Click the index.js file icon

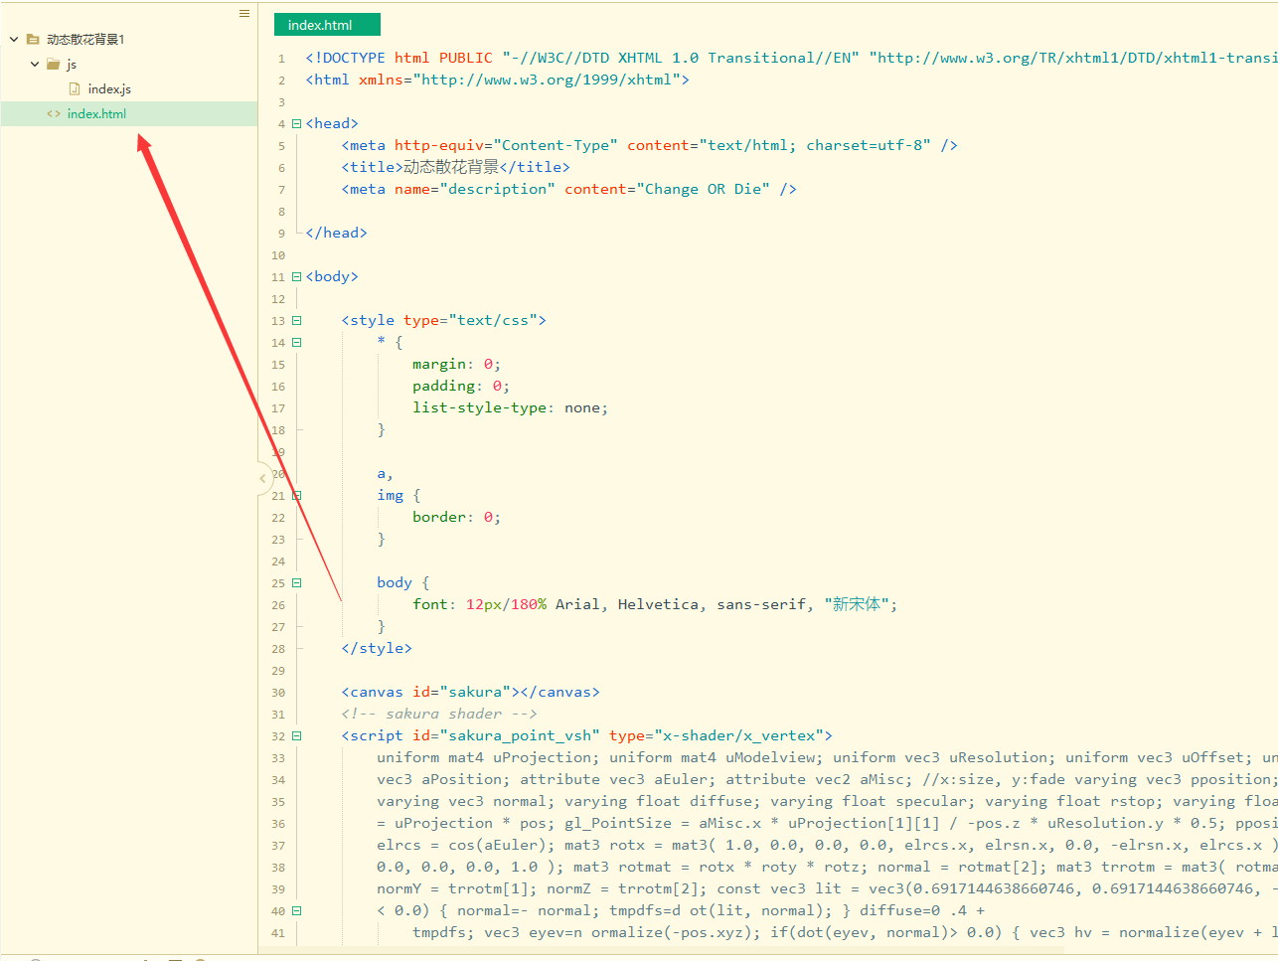75,88
